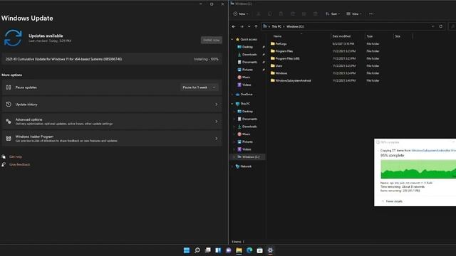Click the copy progress speed graph

click(x=418, y=169)
